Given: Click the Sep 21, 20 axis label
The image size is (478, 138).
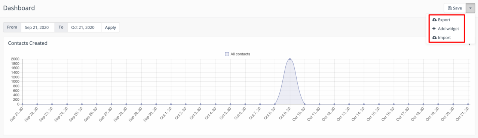Looking at the screenshot, I should (x=16, y=114).
